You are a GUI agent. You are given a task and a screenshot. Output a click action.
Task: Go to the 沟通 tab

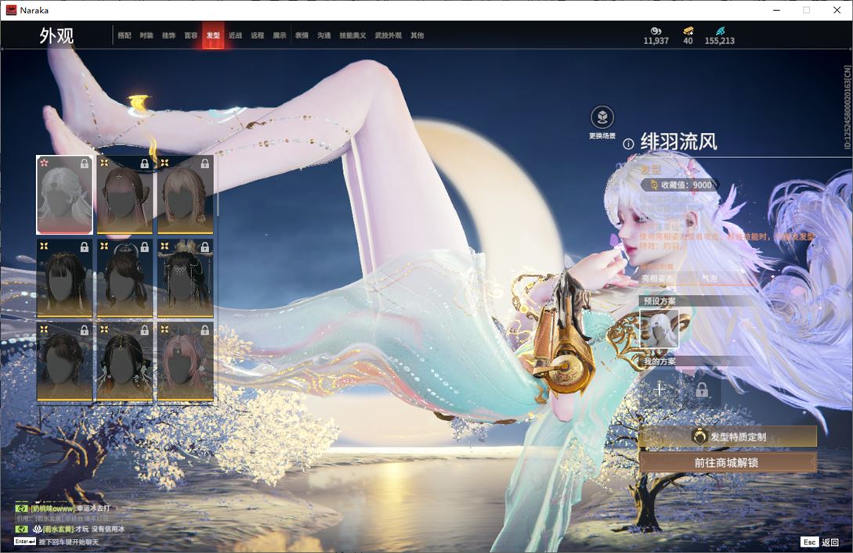tap(324, 35)
